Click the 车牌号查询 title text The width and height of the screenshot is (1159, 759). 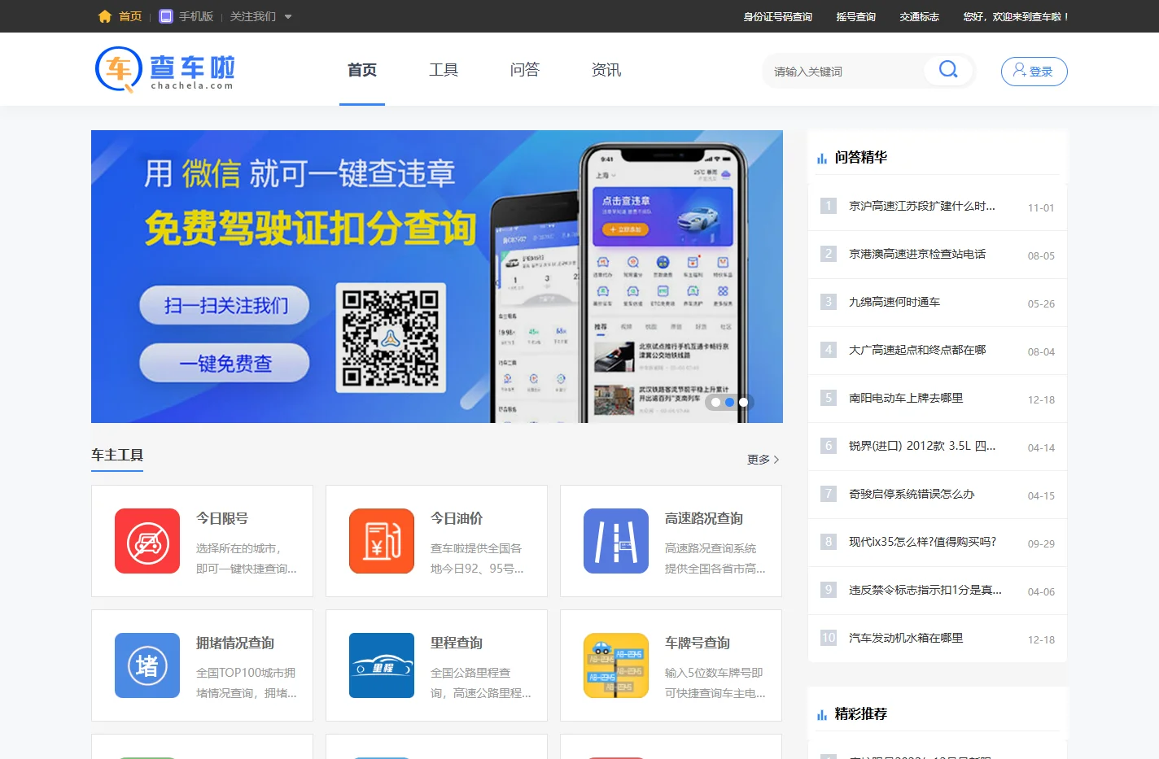point(698,643)
